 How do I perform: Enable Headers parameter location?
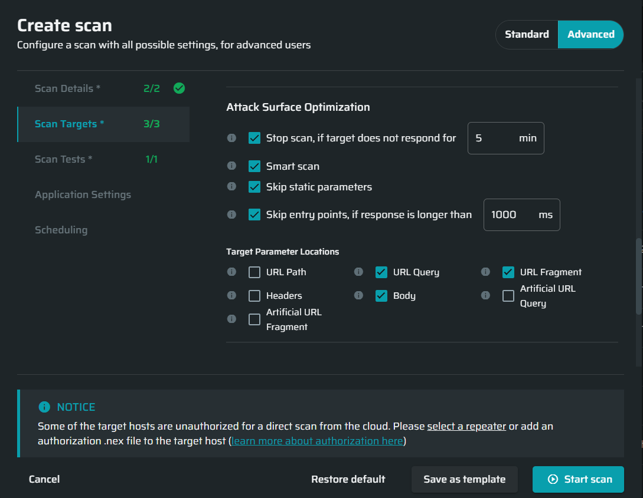click(x=254, y=296)
